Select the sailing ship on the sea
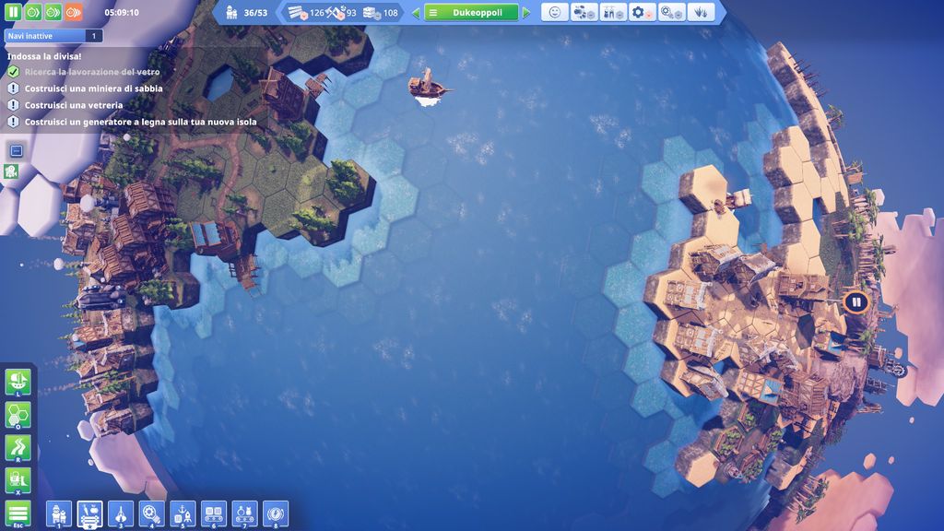This screenshot has width=944, height=531. [427, 87]
